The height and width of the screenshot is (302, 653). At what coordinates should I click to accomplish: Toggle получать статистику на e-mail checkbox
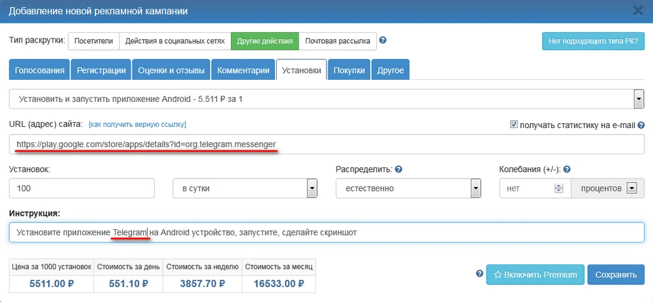pyautogui.click(x=514, y=124)
